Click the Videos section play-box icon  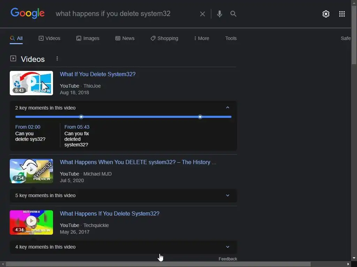(13, 58)
